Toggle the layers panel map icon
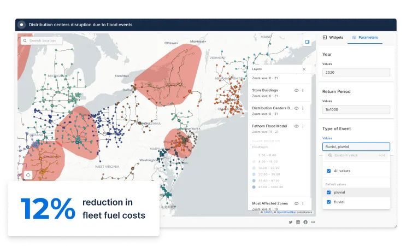Image resolution: width=412 pixels, height=246 pixels. (307, 42)
